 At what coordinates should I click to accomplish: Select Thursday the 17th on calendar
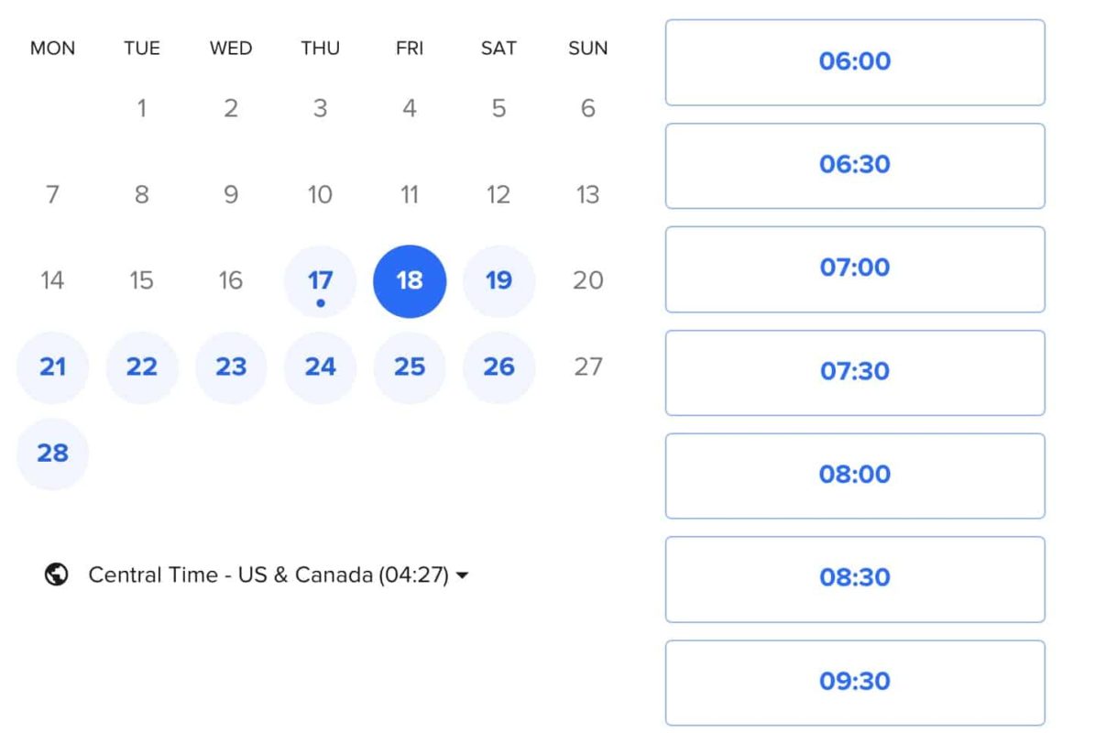click(320, 281)
